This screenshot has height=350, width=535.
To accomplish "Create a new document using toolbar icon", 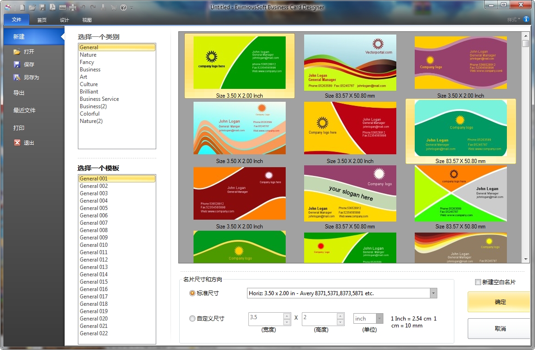I will (x=22, y=7).
